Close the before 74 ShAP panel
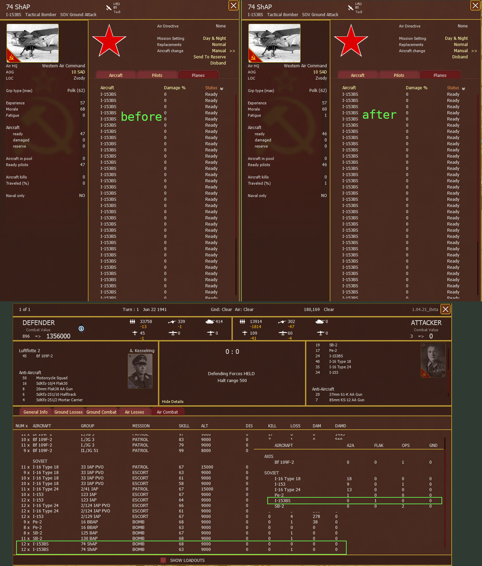Screen dimensions: 482x566 click(234, 5)
